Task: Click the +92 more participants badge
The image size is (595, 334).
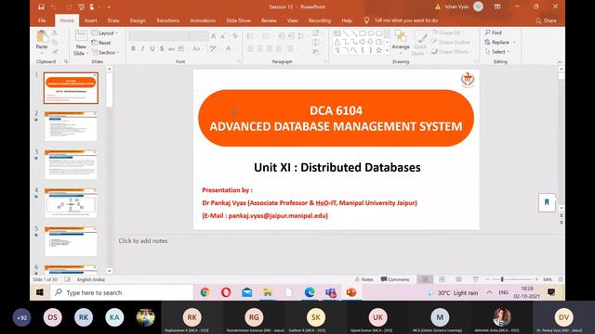Action: (x=22, y=317)
